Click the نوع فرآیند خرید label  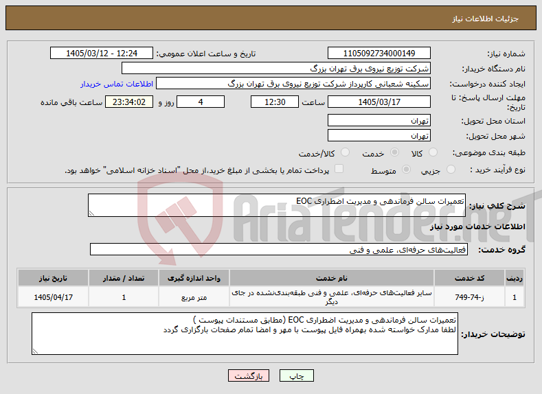pyautogui.click(x=498, y=170)
